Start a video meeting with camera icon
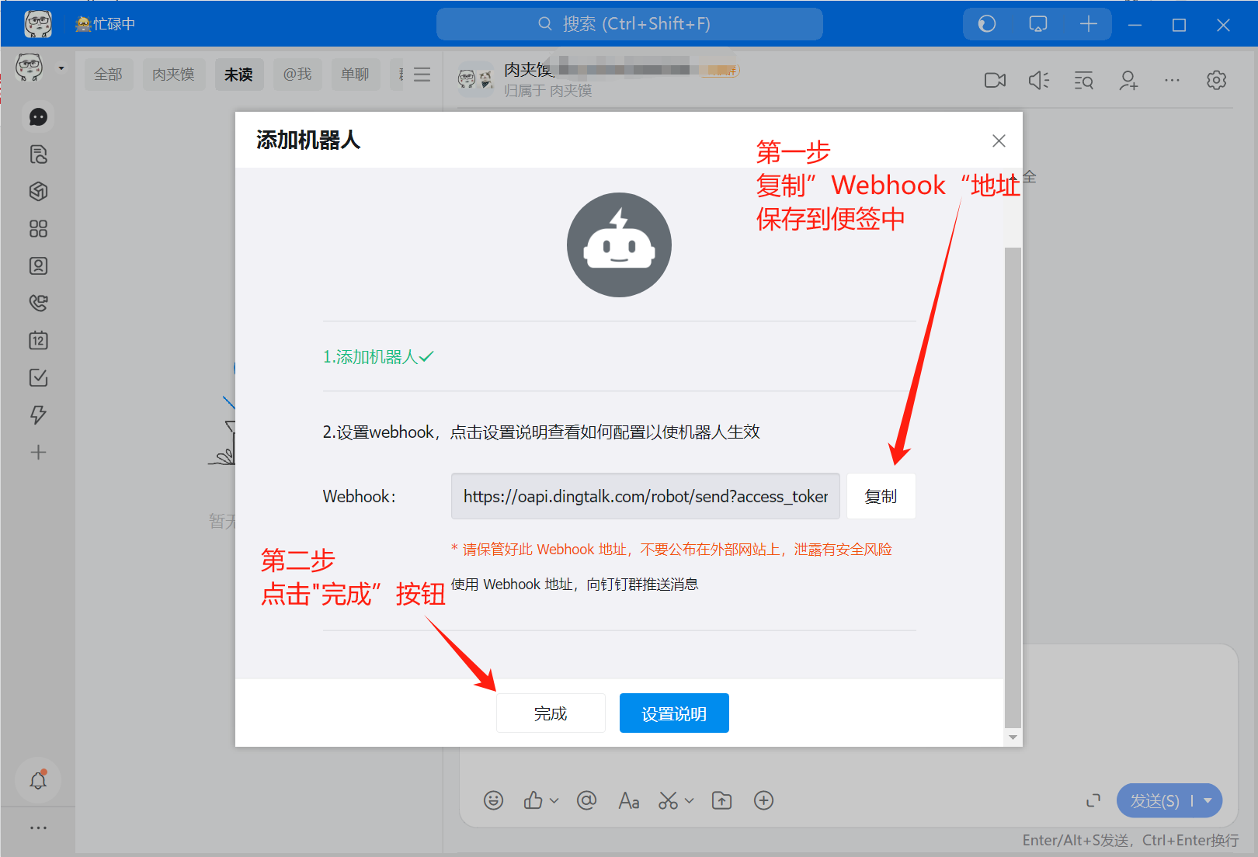 [995, 80]
